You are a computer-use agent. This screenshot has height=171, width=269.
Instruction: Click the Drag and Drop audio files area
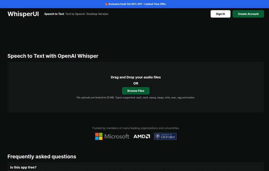tap(135, 87)
